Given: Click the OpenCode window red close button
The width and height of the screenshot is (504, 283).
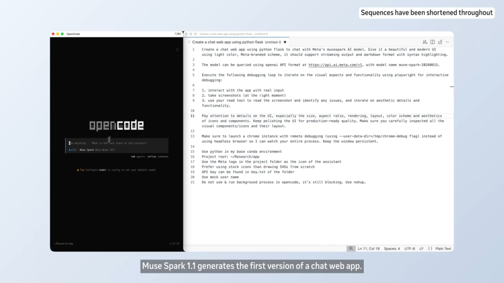Looking at the screenshot, I should [x=53, y=34].
